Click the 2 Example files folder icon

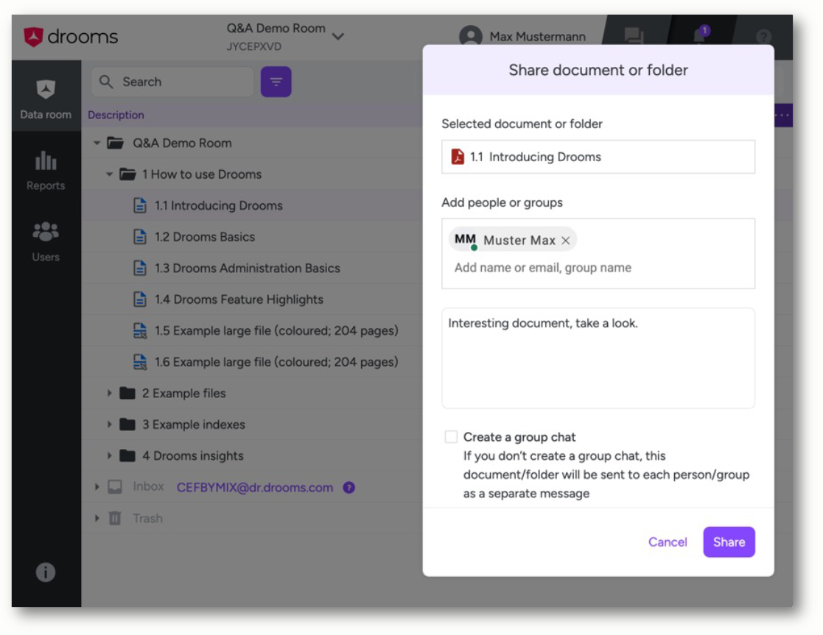tap(127, 393)
